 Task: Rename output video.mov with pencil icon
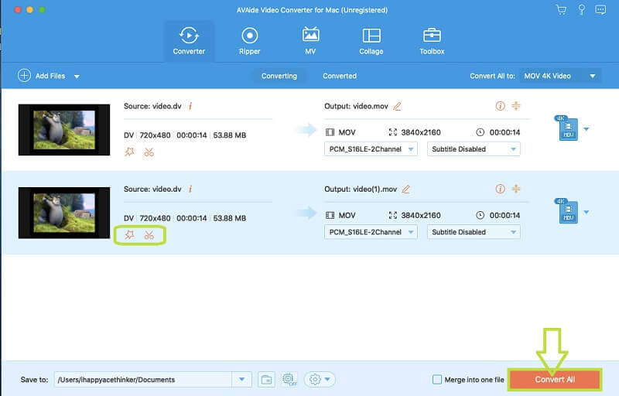click(397, 106)
